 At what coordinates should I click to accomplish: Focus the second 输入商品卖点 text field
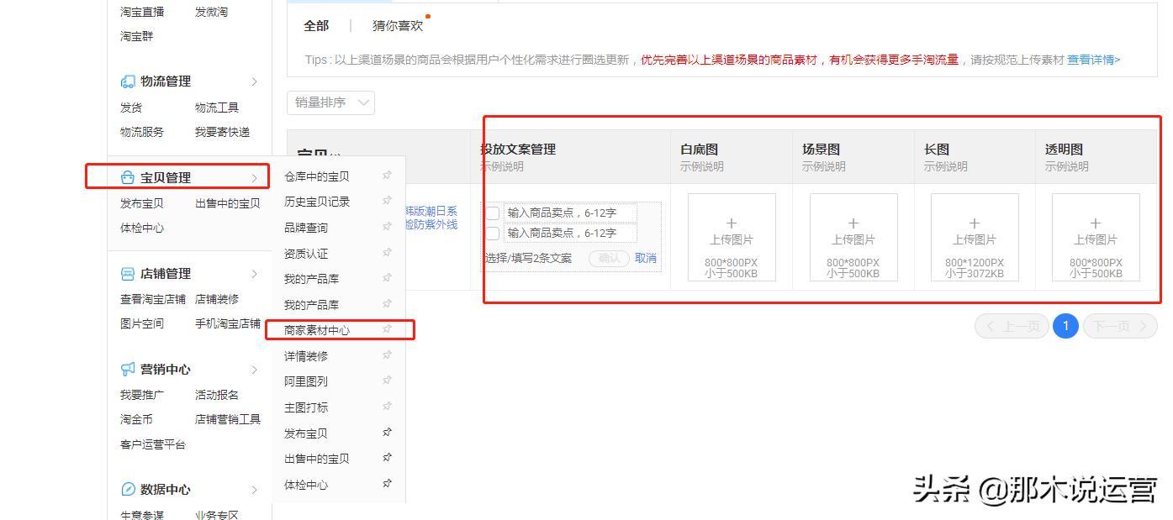point(569,234)
